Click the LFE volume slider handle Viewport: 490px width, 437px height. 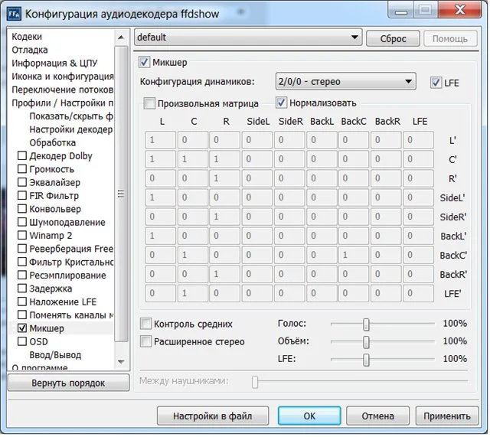(367, 360)
